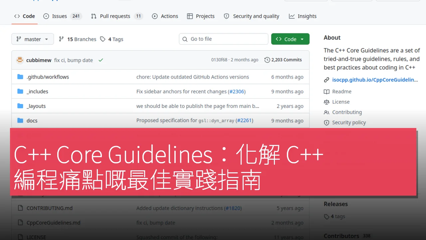Screen dimensions: 426x240
Task: Open the LICENSE file
Action: 36,237
